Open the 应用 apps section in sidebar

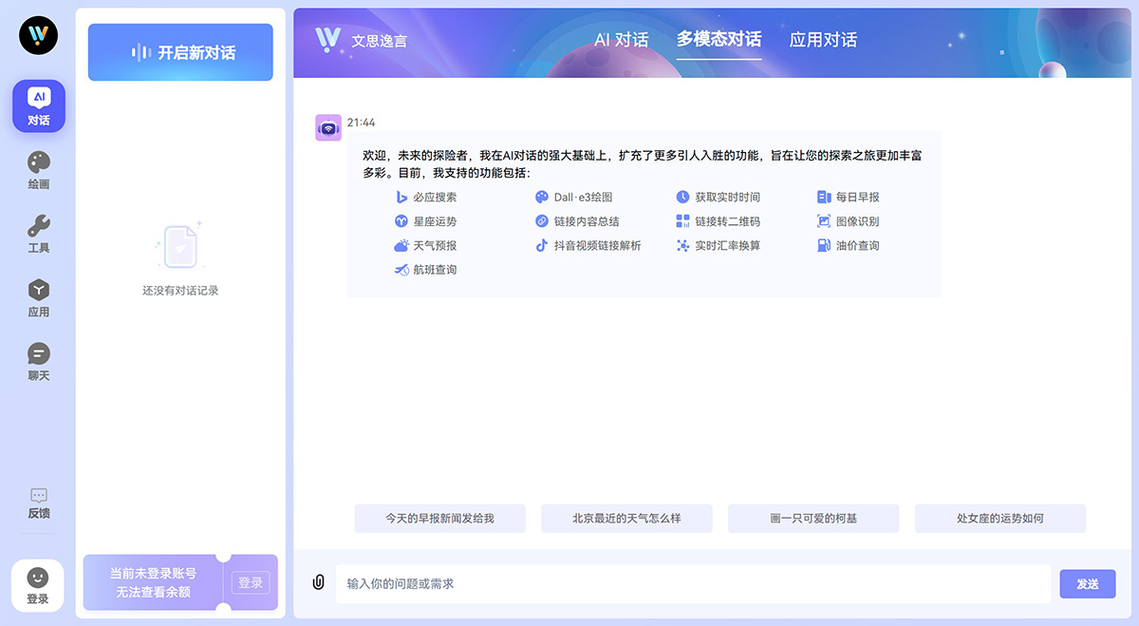click(38, 297)
